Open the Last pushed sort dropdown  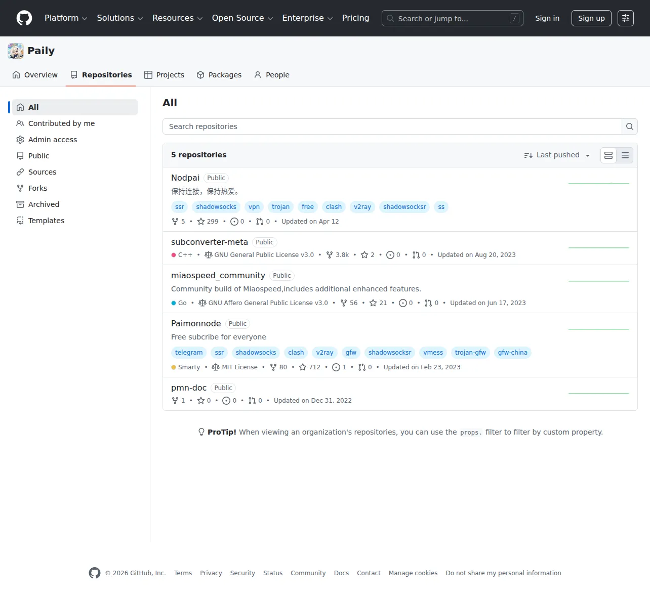pyautogui.click(x=557, y=155)
